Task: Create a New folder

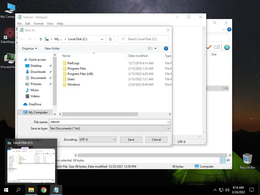Action: pyautogui.click(x=52, y=48)
